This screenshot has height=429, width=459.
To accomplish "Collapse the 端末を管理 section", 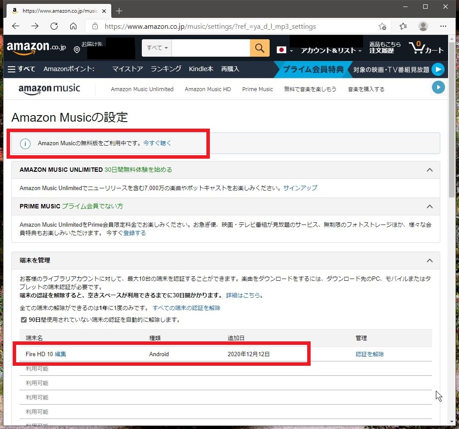I will (x=429, y=261).
